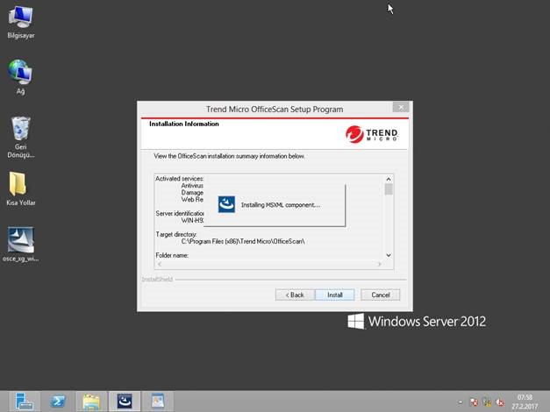Click the muted volume tray icon
This screenshot has height=412, width=550.
(500, 402)
